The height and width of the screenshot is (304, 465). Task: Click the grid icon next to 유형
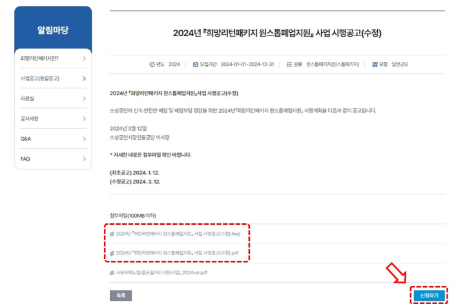pyautogui.click(x=375, y=64)
